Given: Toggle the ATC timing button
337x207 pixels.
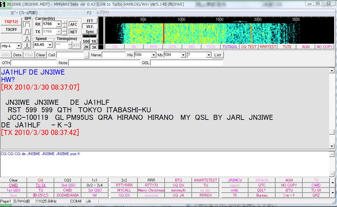Looking at the screenshot, I should [76, 45].
